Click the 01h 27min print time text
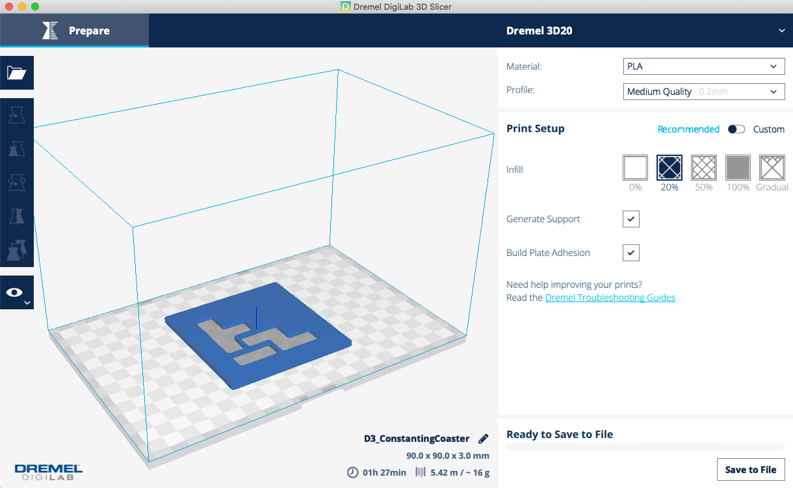 (384, 472)
